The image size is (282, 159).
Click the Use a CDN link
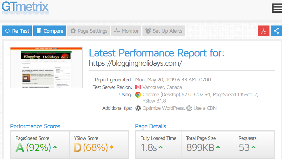[x=205, y=108]
